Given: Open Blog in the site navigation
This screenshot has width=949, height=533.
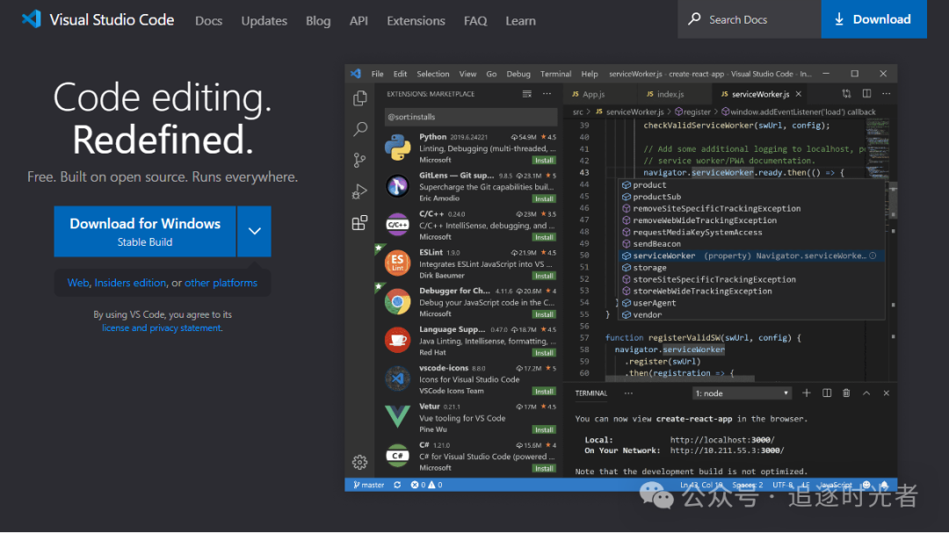Looking at the screenshot, I should (318, 20).
